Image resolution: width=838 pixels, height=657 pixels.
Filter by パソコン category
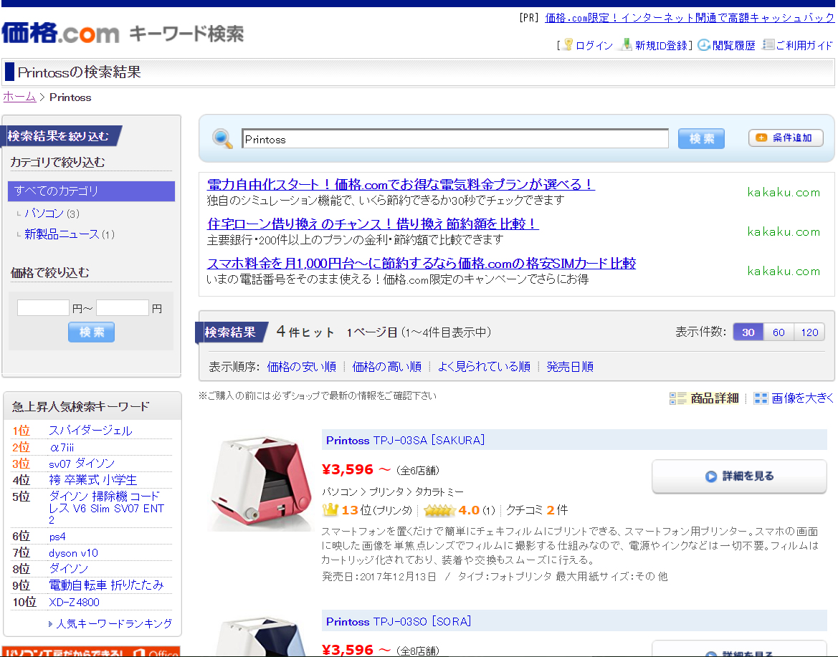44,214
